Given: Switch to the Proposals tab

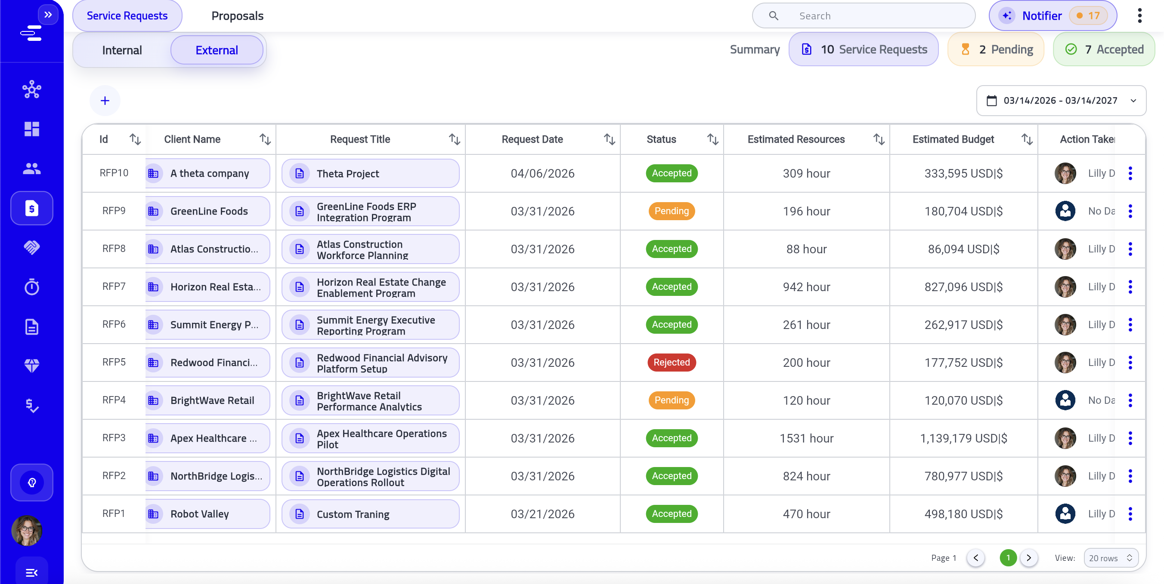Looking at the screenshot, I should click(x=237, y=15).
